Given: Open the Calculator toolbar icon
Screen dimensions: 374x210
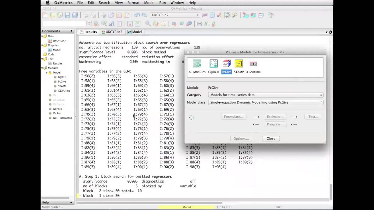Looking at the screenshot, I should [x=212, y=15].
